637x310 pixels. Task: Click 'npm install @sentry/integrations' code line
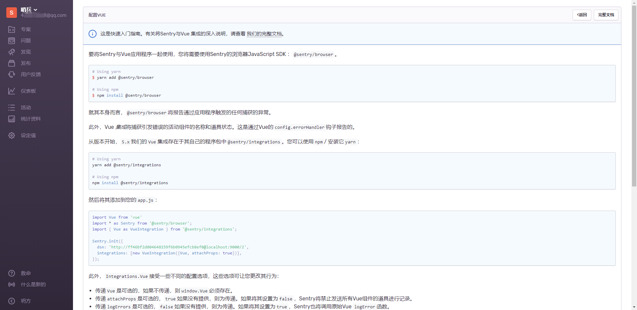pos(130,183)
